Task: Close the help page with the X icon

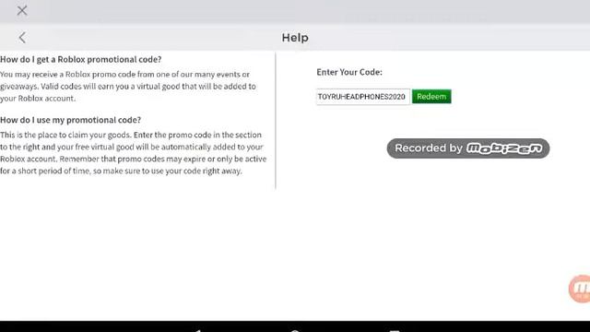Action: coord(22,10)
